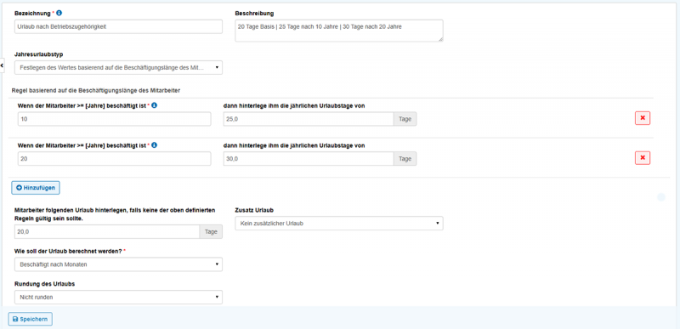Open 'Wie soll der Urlaub berechnet werden' dropdown
Screen dimensions: 680x329
click(x=118, y=264)
